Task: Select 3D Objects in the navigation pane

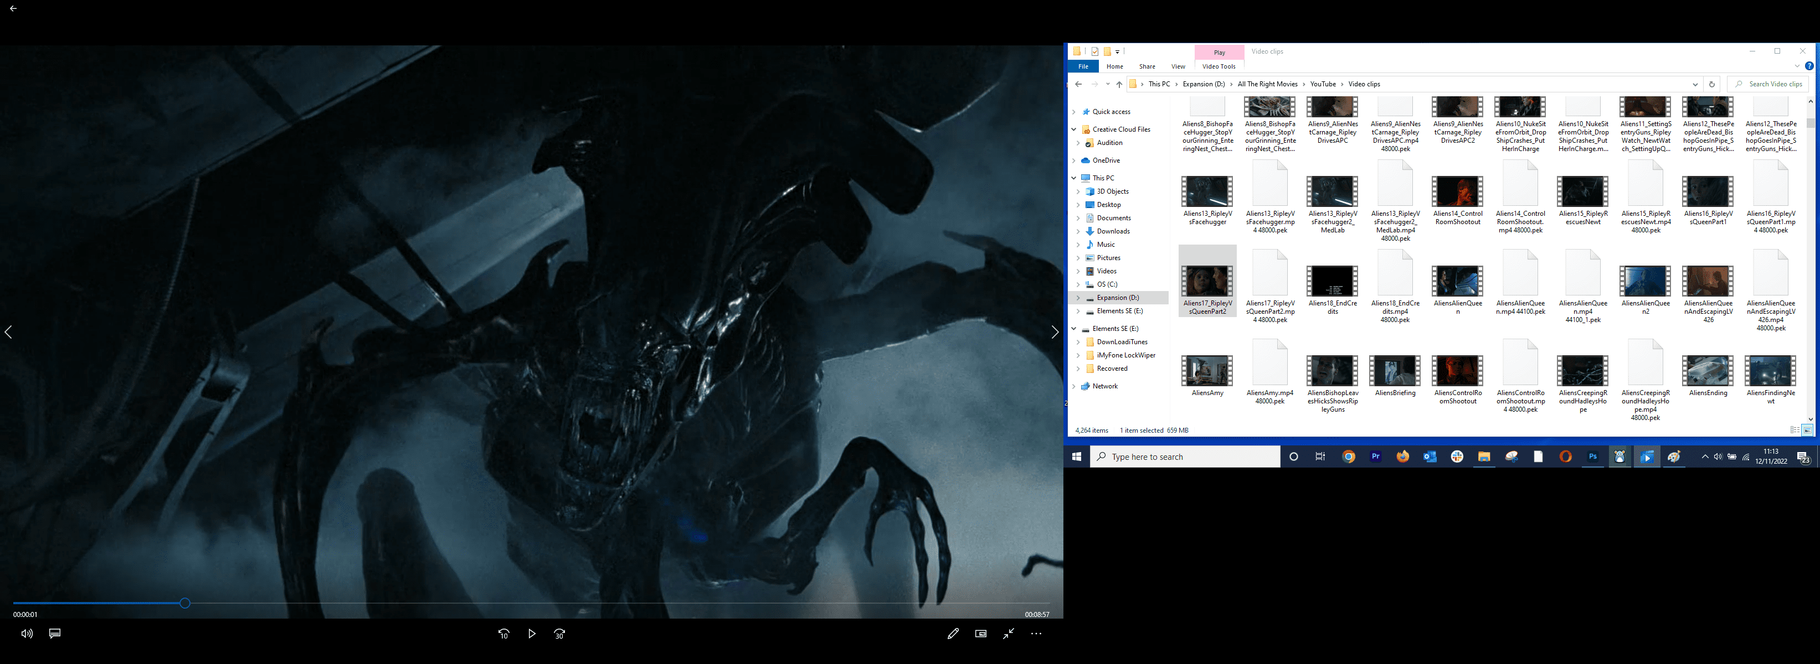Action: click(x=1113, y=191)
